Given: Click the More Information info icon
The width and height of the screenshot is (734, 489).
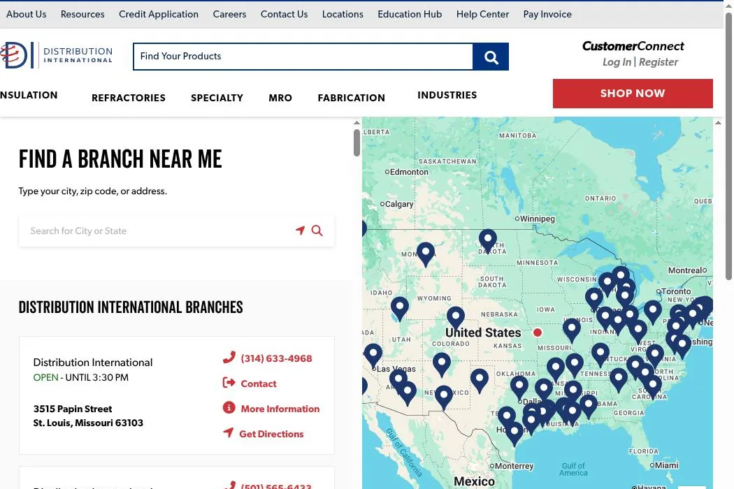Looking at the screenshot, I should pyautogui.click(x=229, y=407).
